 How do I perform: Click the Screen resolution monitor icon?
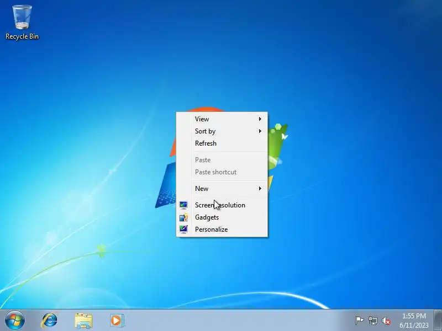pos(183,205)
